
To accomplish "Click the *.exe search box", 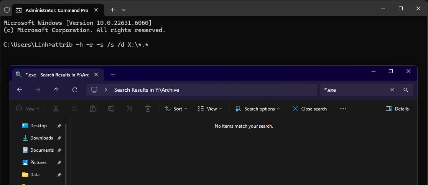I will [x=355, y=90].
